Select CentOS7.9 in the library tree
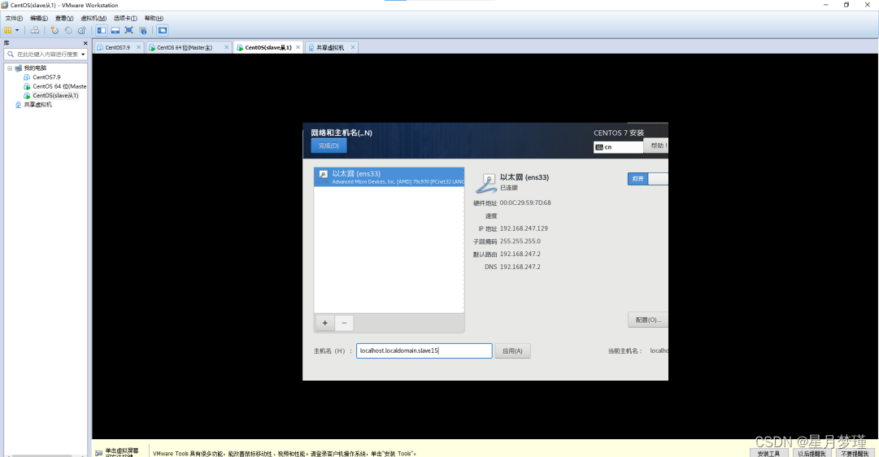The image size is (879, 457). click(x=46, y=76)
